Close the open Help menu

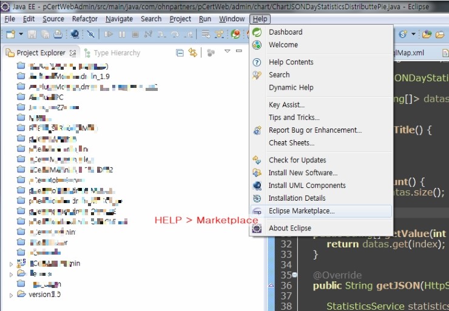click(260, 19)
